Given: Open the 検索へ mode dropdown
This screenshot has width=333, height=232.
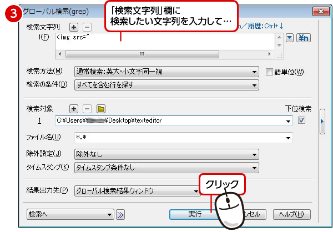Looking at the screenshot, I should point(70,214).
